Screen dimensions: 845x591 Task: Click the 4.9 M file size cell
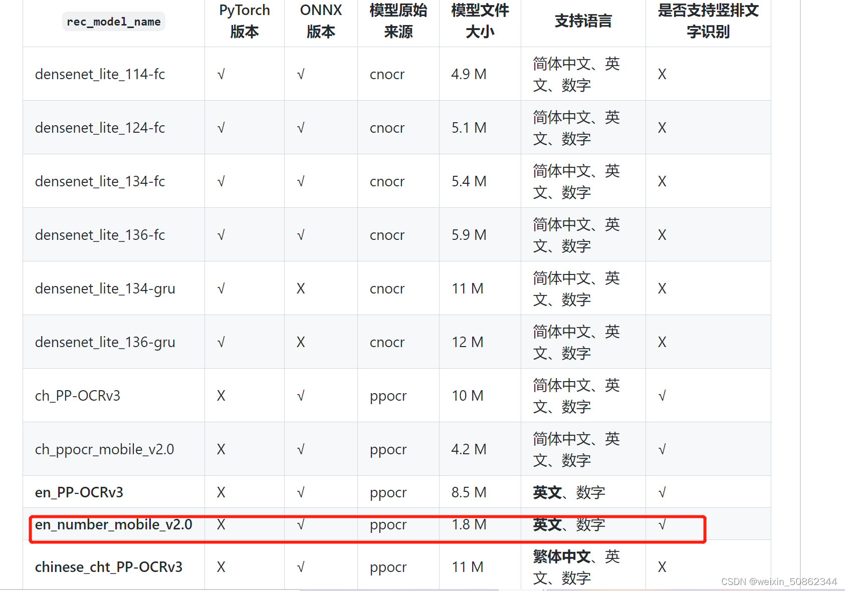(469, 74)
